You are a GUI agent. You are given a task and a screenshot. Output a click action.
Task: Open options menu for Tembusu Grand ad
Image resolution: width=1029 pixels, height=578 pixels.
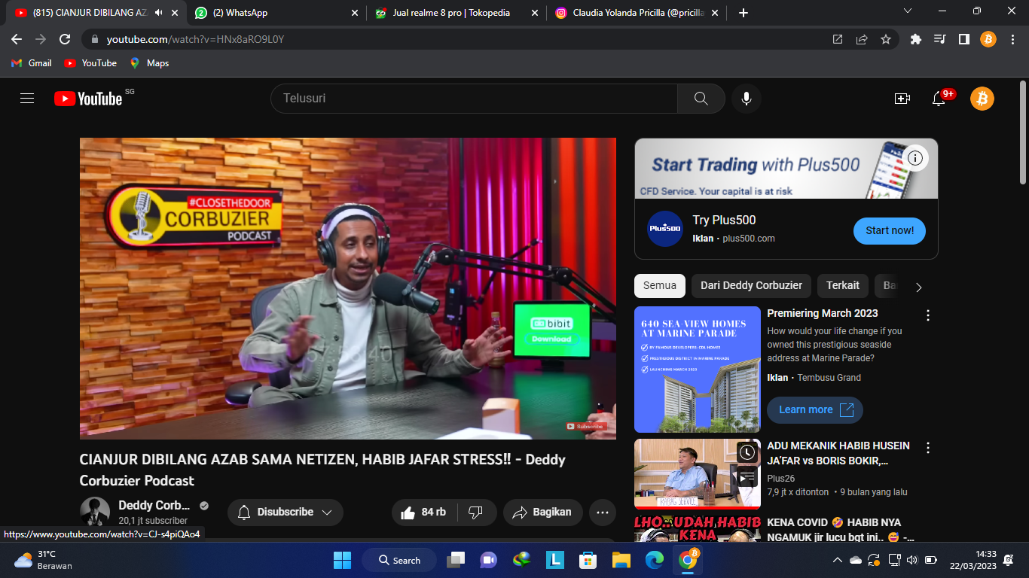pyautogui.click(x=928, y=315)
